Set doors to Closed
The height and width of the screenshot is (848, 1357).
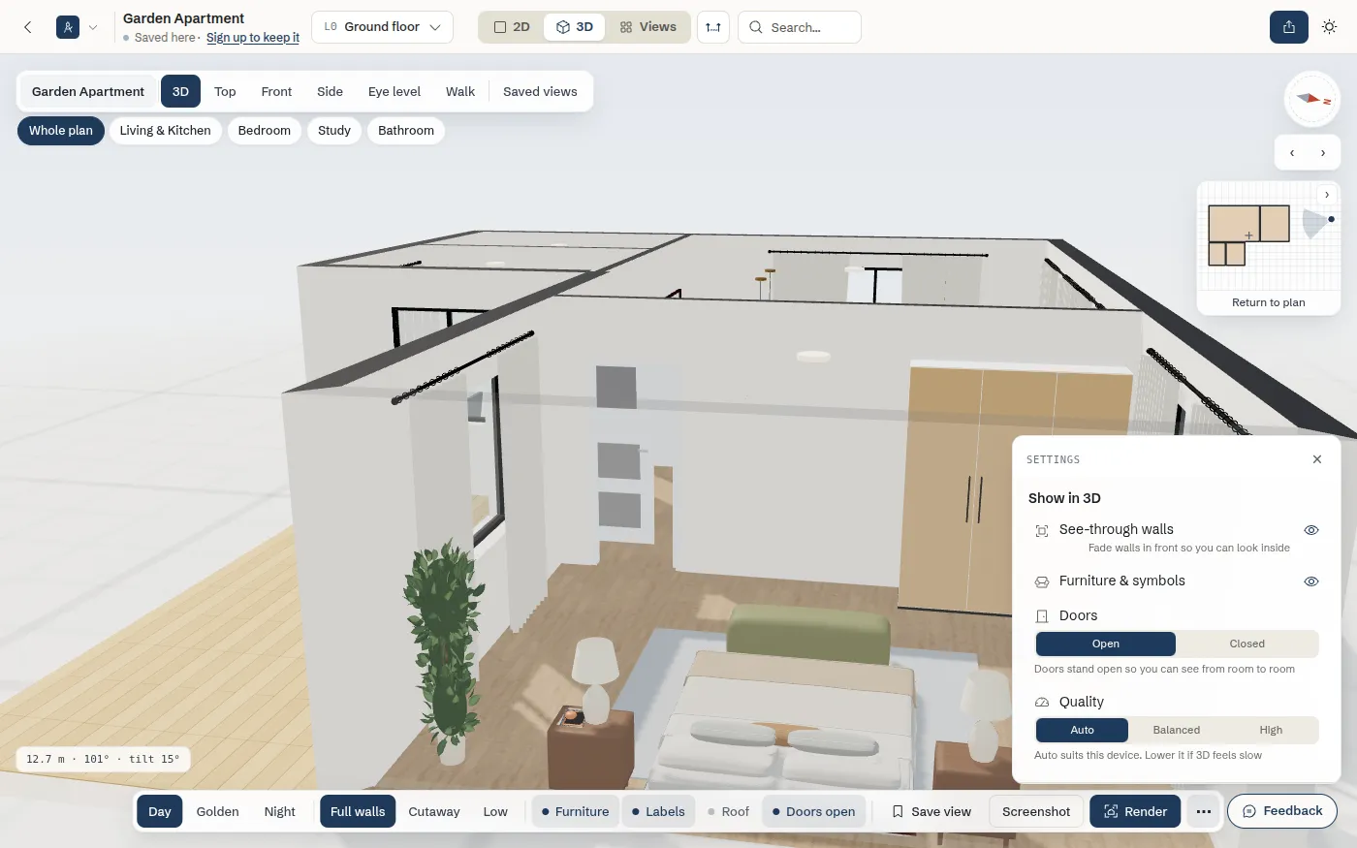[1247, 644]
